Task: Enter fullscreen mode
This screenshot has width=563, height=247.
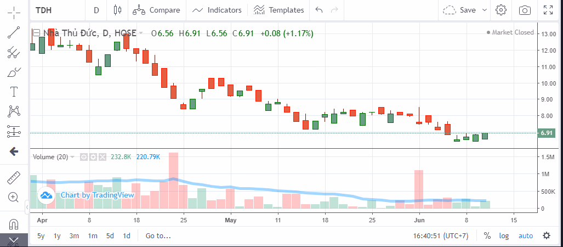Action: point(548,10)
